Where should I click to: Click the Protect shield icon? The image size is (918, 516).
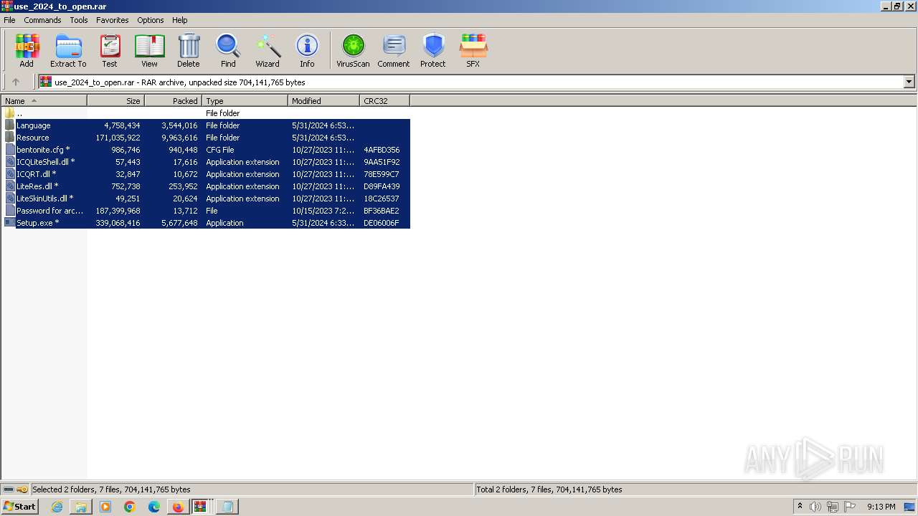(433, 50)
